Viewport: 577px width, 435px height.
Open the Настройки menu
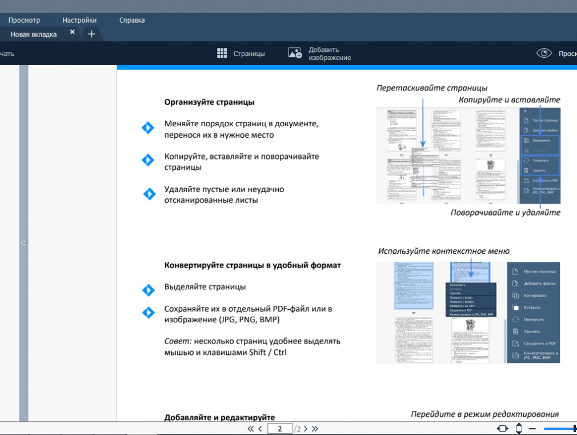(x=79, y=20)
